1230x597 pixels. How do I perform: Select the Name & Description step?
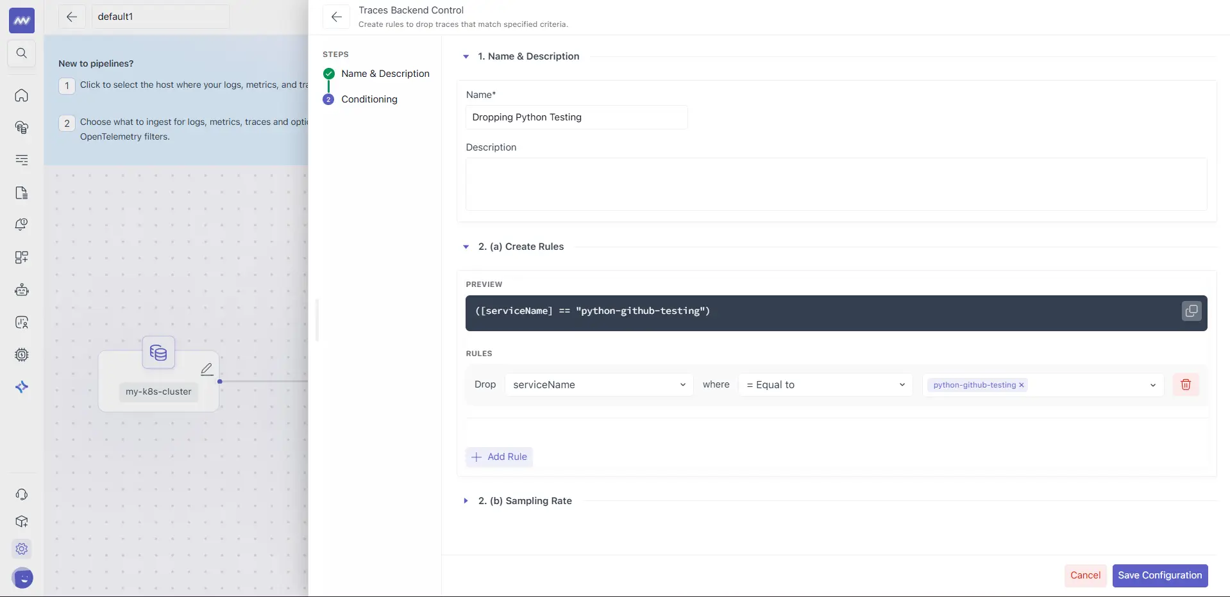click(x=384, y=74)
